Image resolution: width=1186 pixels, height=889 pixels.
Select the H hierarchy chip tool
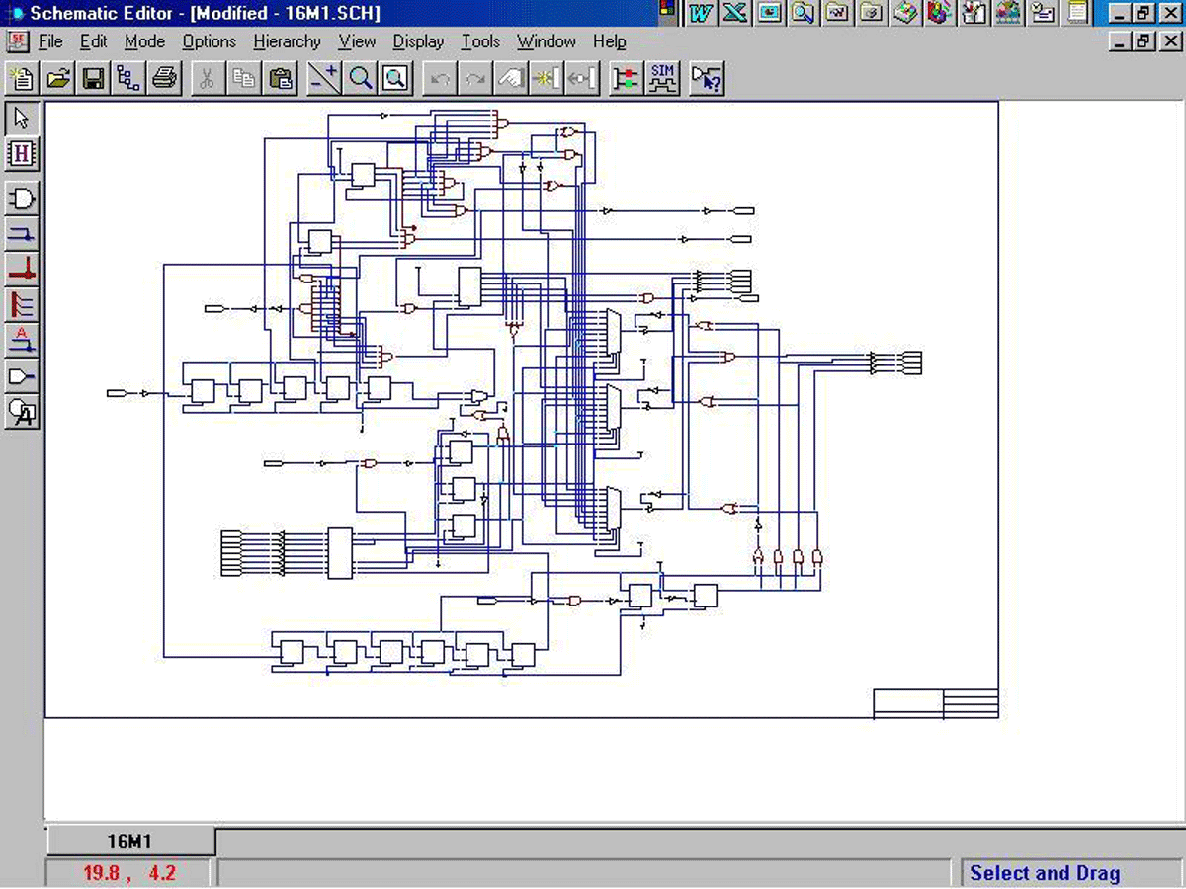pos(22,153)
